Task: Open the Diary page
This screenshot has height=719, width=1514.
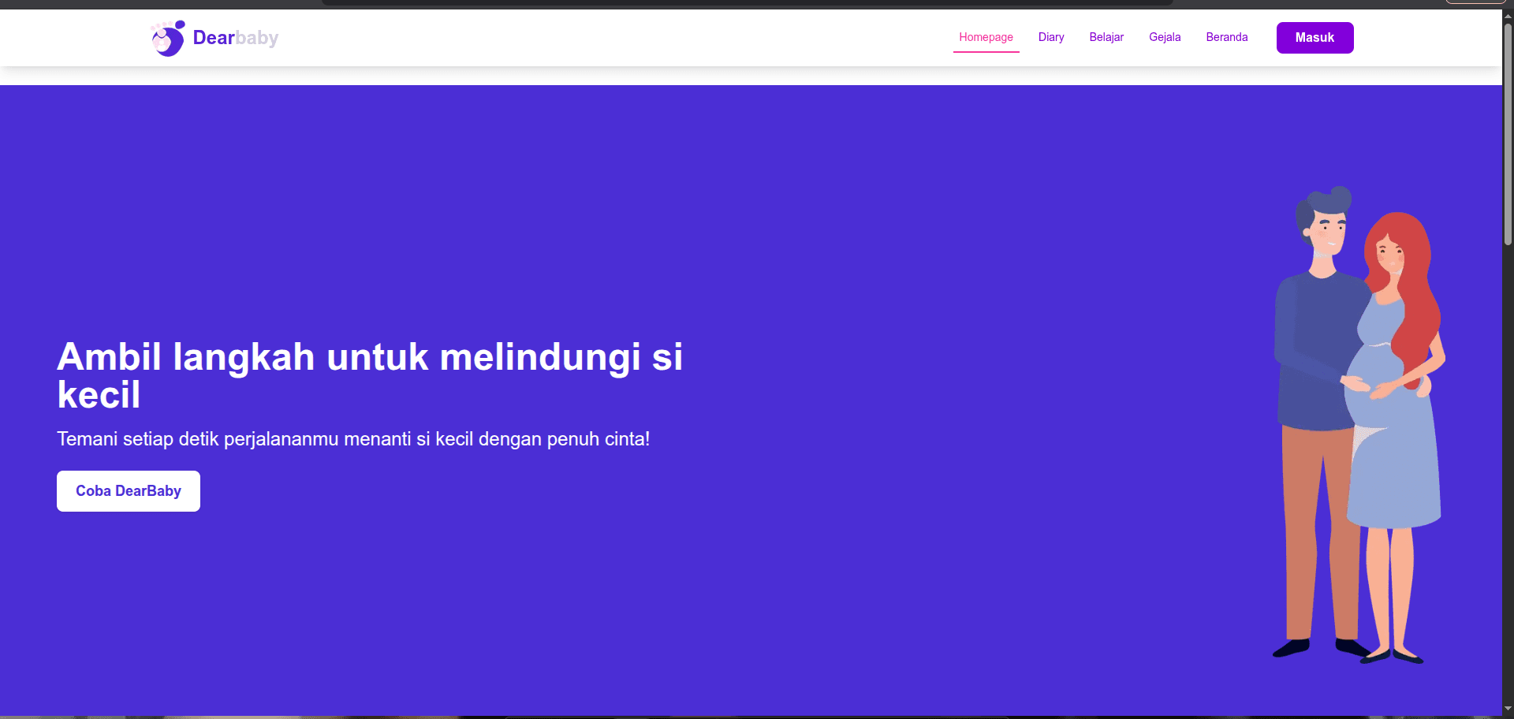Action: (1050, 37)
